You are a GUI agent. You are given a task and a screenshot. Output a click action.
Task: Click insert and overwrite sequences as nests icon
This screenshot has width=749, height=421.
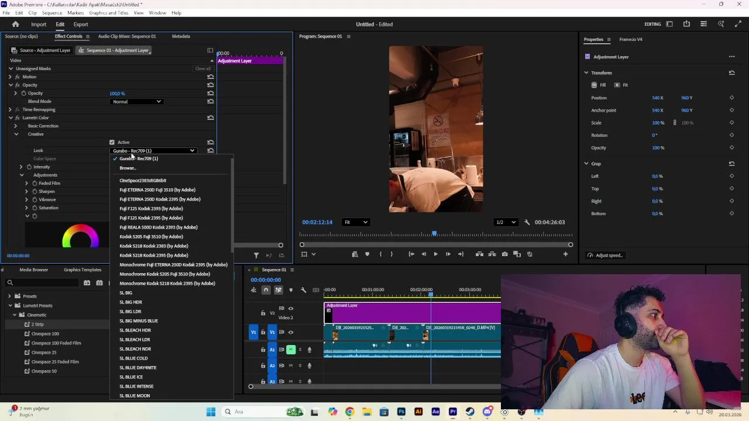tap(253, 290)
